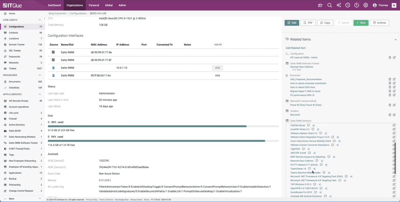
Task: Click the green New button
Action: click(361, 23)
